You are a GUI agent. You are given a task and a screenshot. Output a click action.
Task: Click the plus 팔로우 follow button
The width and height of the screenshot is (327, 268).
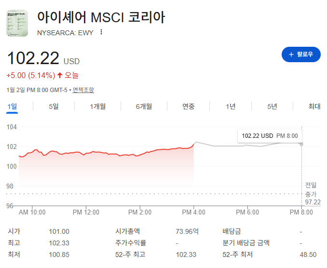301,54
